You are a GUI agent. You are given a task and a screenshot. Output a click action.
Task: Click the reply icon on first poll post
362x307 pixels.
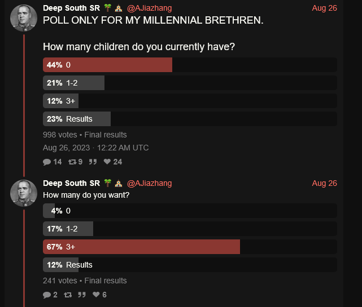[47, 162]
